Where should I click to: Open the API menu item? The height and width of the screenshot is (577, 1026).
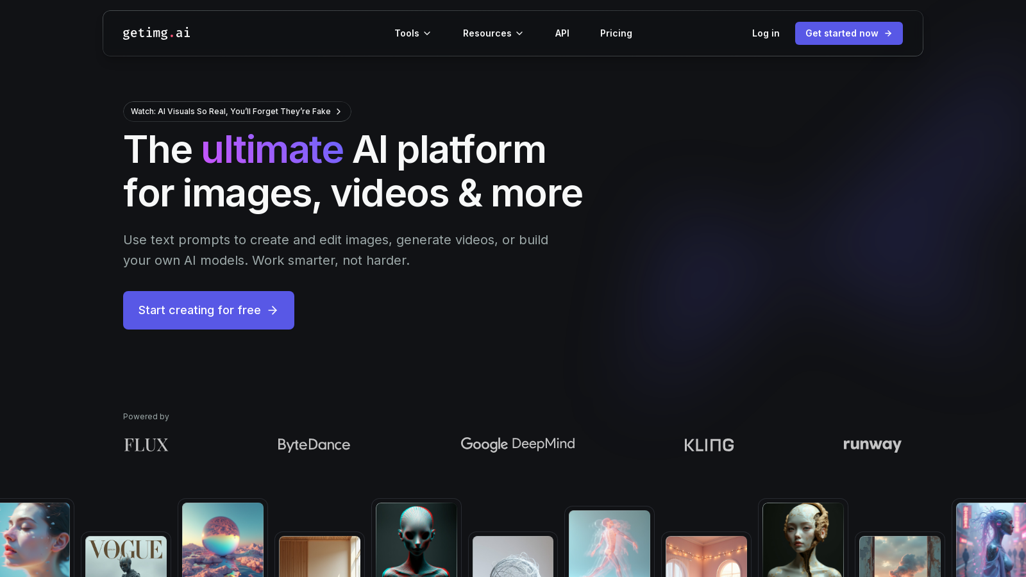pyautogui.click(x=562, y=33)
